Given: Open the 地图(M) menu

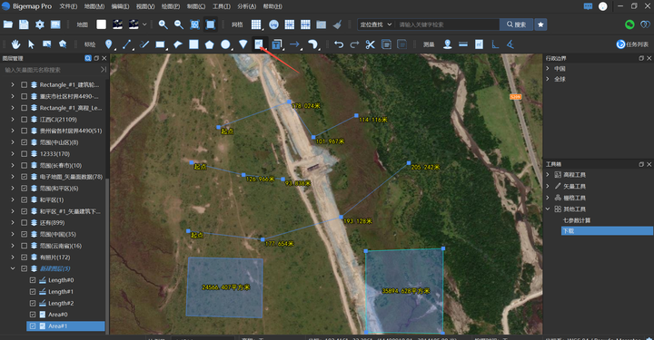Looking at the screenshot, I should (x=94, y=6).
